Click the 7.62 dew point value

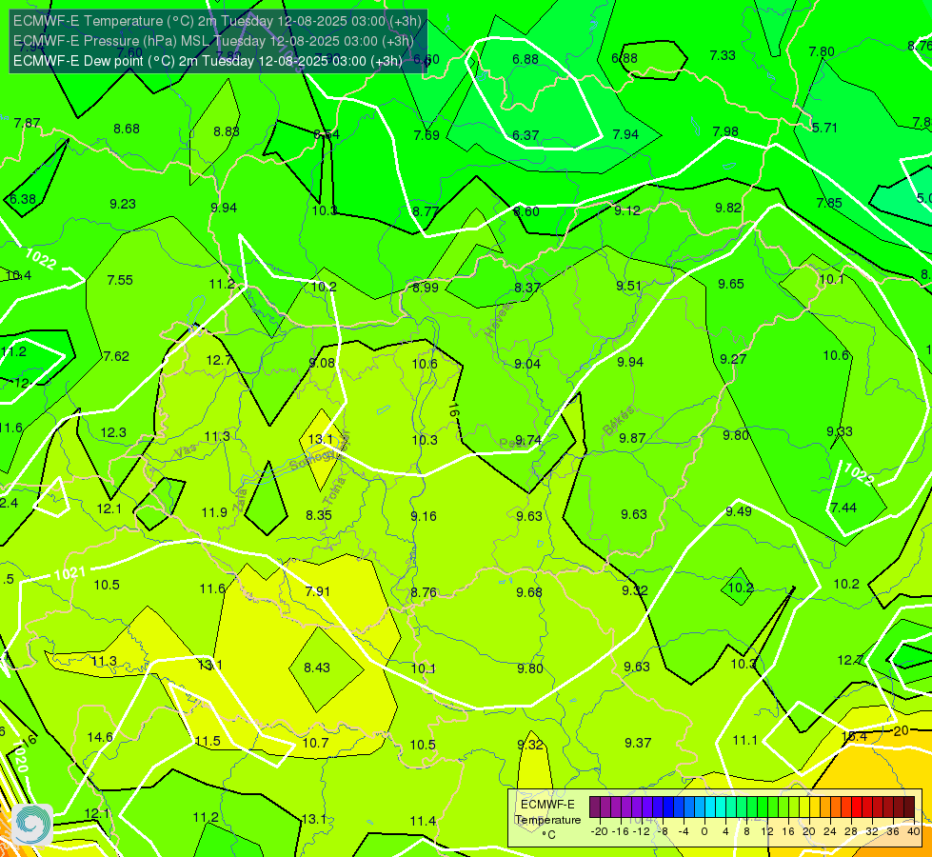(116, 356)
